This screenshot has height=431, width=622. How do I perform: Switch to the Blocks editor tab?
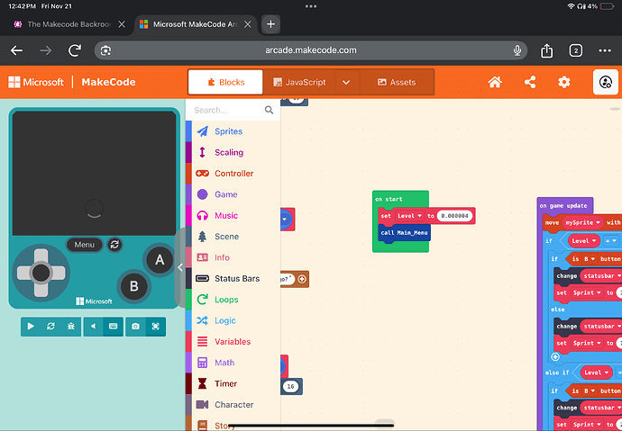pos(225,82)
